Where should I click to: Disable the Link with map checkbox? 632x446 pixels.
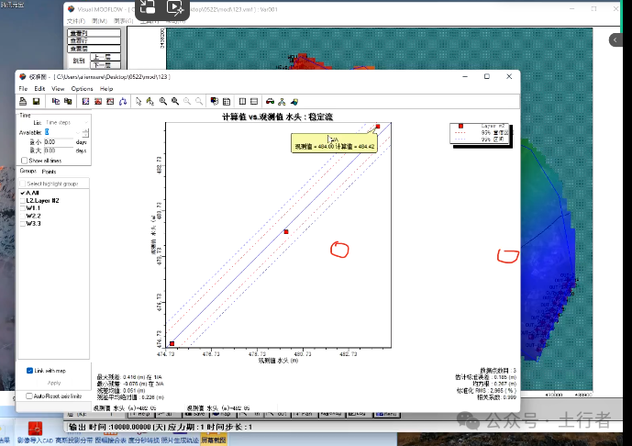29,371
